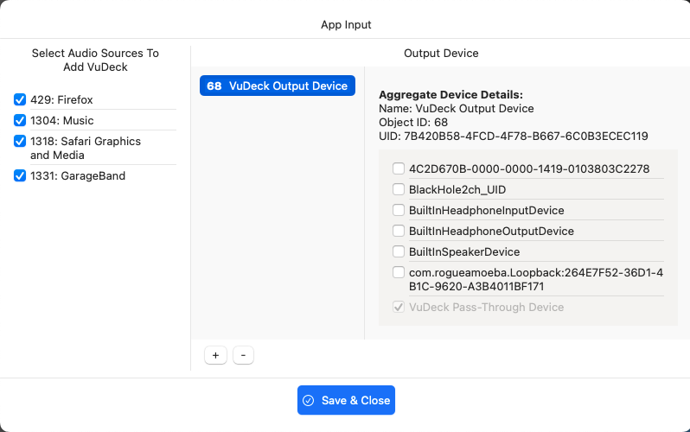The width and height of the screenshot is (690, 432).
Task: Click the aggregate device UID text
Action: coord(513,137)
